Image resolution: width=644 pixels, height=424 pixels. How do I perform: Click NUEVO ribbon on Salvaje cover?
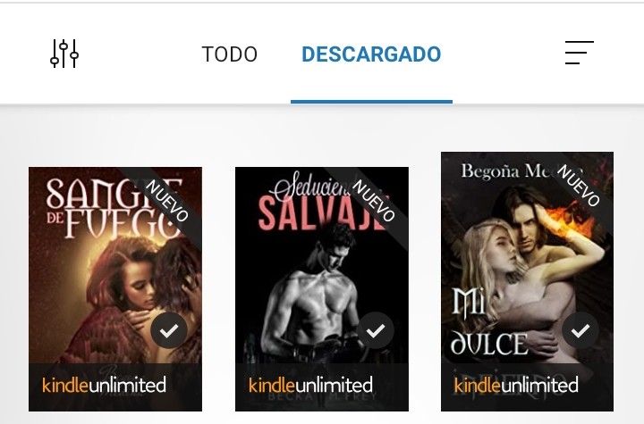pos(374,201)
